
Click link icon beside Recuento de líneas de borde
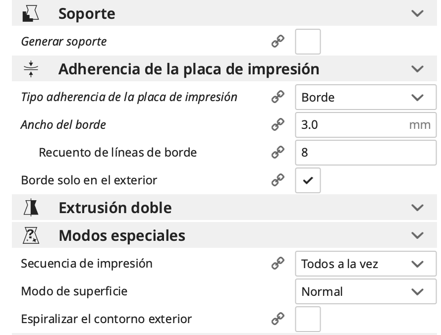(x=277, y=152)
